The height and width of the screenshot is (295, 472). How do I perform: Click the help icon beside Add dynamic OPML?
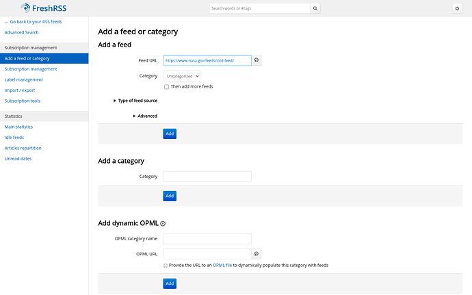(163, 224)
